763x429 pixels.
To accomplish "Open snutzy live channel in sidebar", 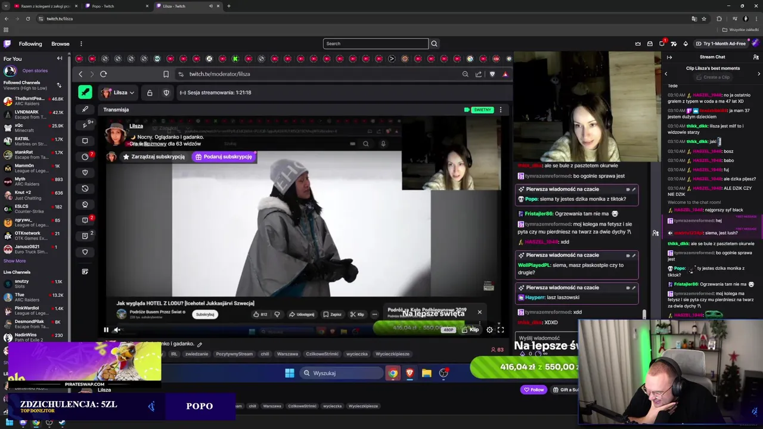I will (34, 284).
